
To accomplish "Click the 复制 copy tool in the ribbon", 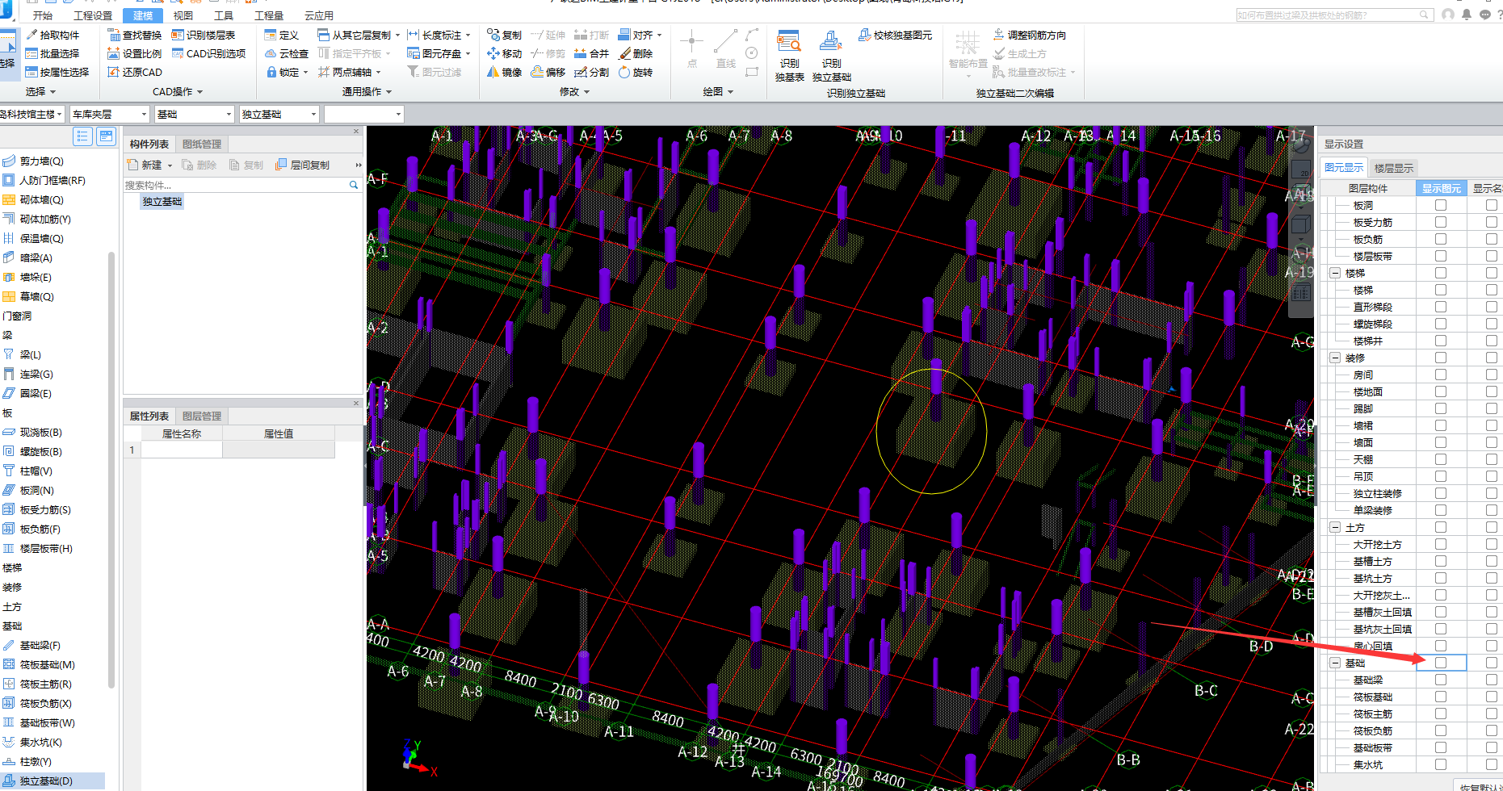I will point(505,35).
